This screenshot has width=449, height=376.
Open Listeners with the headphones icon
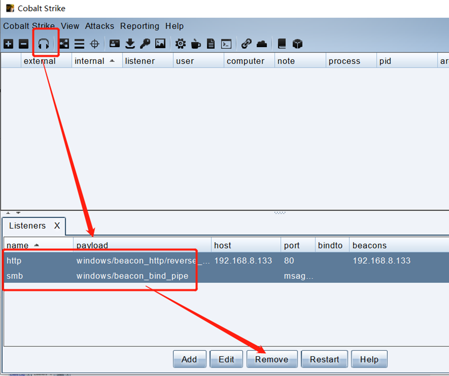[x=44, y=44]
